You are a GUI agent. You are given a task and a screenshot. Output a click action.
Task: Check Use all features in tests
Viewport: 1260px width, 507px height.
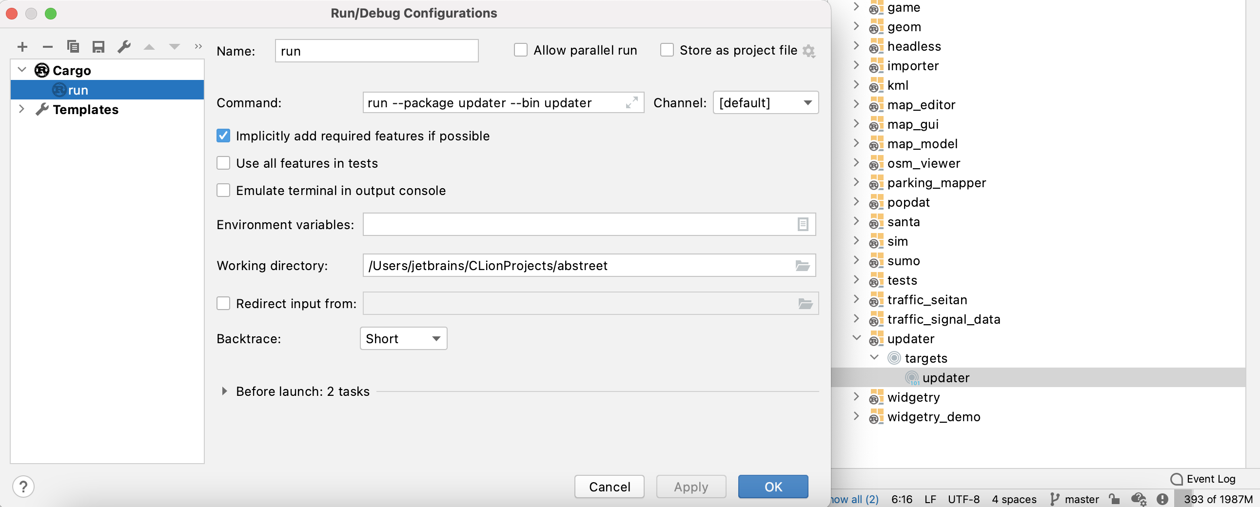click(223, 163)
